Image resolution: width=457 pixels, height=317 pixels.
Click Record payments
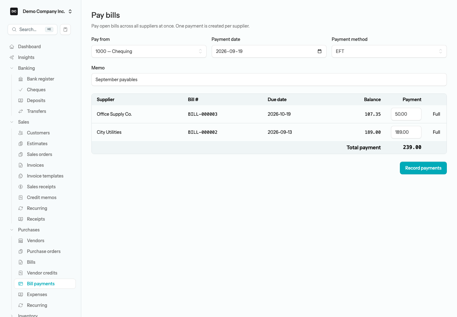click(423, 168)
